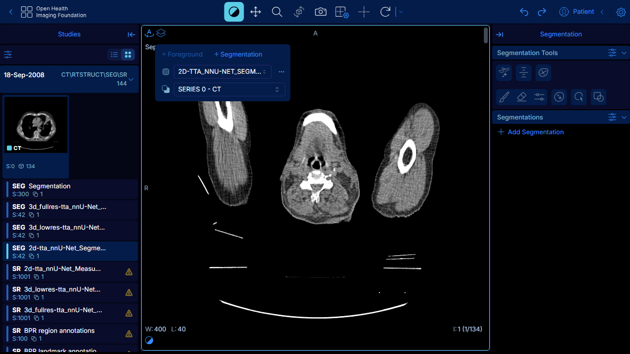Viewport: 630px width, 354px height.
Task: Select SEG 3d_lowres-tta_nnU-Net series item
Action: [69, 231]
